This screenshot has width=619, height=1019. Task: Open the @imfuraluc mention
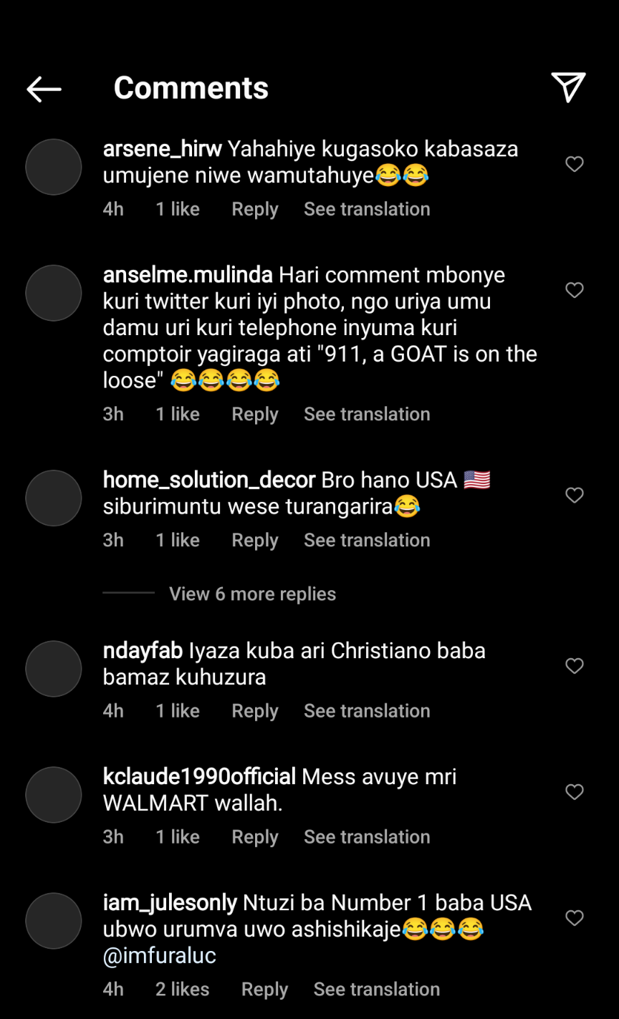tap(160, 956)
